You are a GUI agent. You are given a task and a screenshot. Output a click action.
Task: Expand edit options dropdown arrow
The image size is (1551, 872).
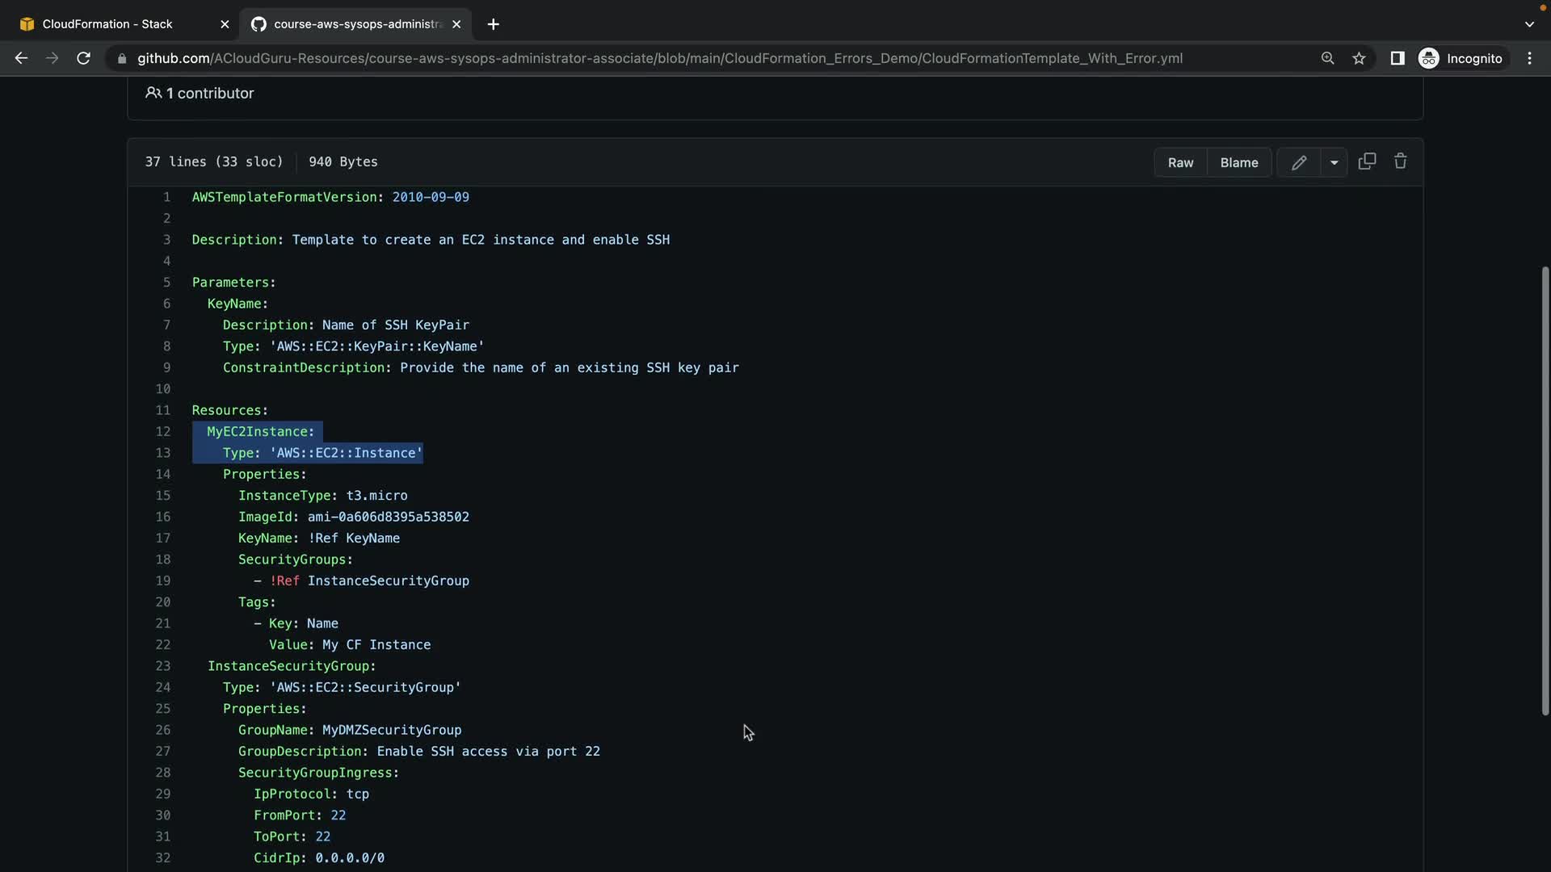tap(1334, 162)
